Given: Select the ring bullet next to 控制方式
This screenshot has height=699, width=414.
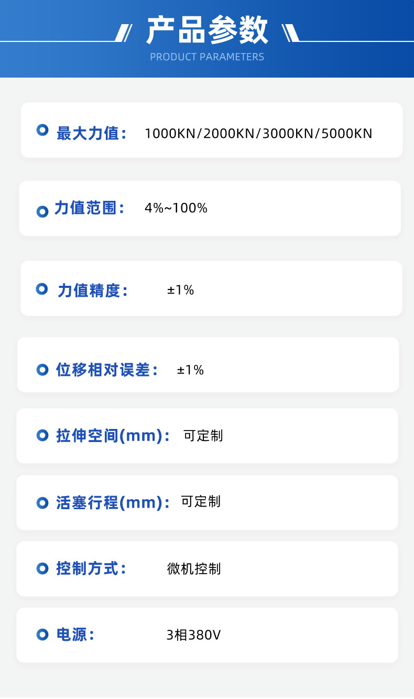Looking at the screenshot, I should (42, 568).
